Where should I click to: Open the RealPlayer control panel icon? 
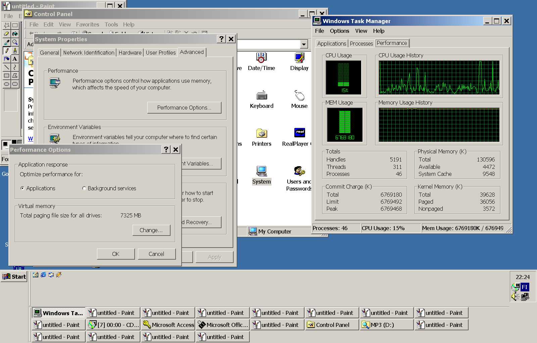click(x=297, y=138)
